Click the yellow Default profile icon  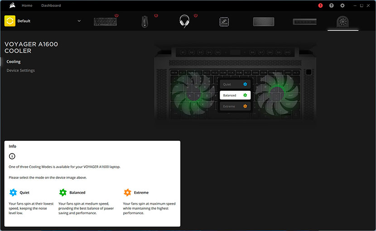pyautogui.click(x=10, y=21)
